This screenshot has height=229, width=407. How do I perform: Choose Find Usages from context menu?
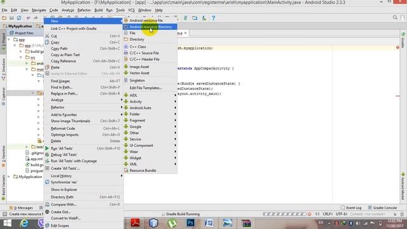coord(83,81)
